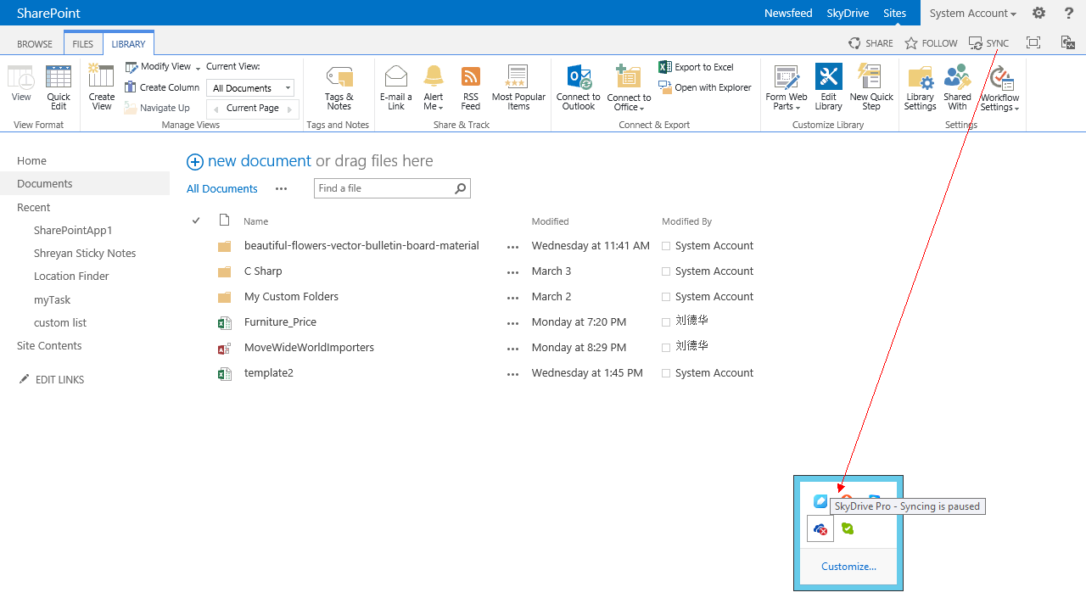Toggle presence box in MoveWideWorldImporters row
Viewport: 1086px width, 598px height.
coord(666,348)
